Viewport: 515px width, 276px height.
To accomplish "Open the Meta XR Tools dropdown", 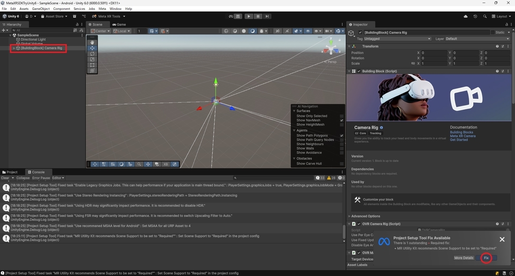I will pyautogui.click(x=109, y=16).
